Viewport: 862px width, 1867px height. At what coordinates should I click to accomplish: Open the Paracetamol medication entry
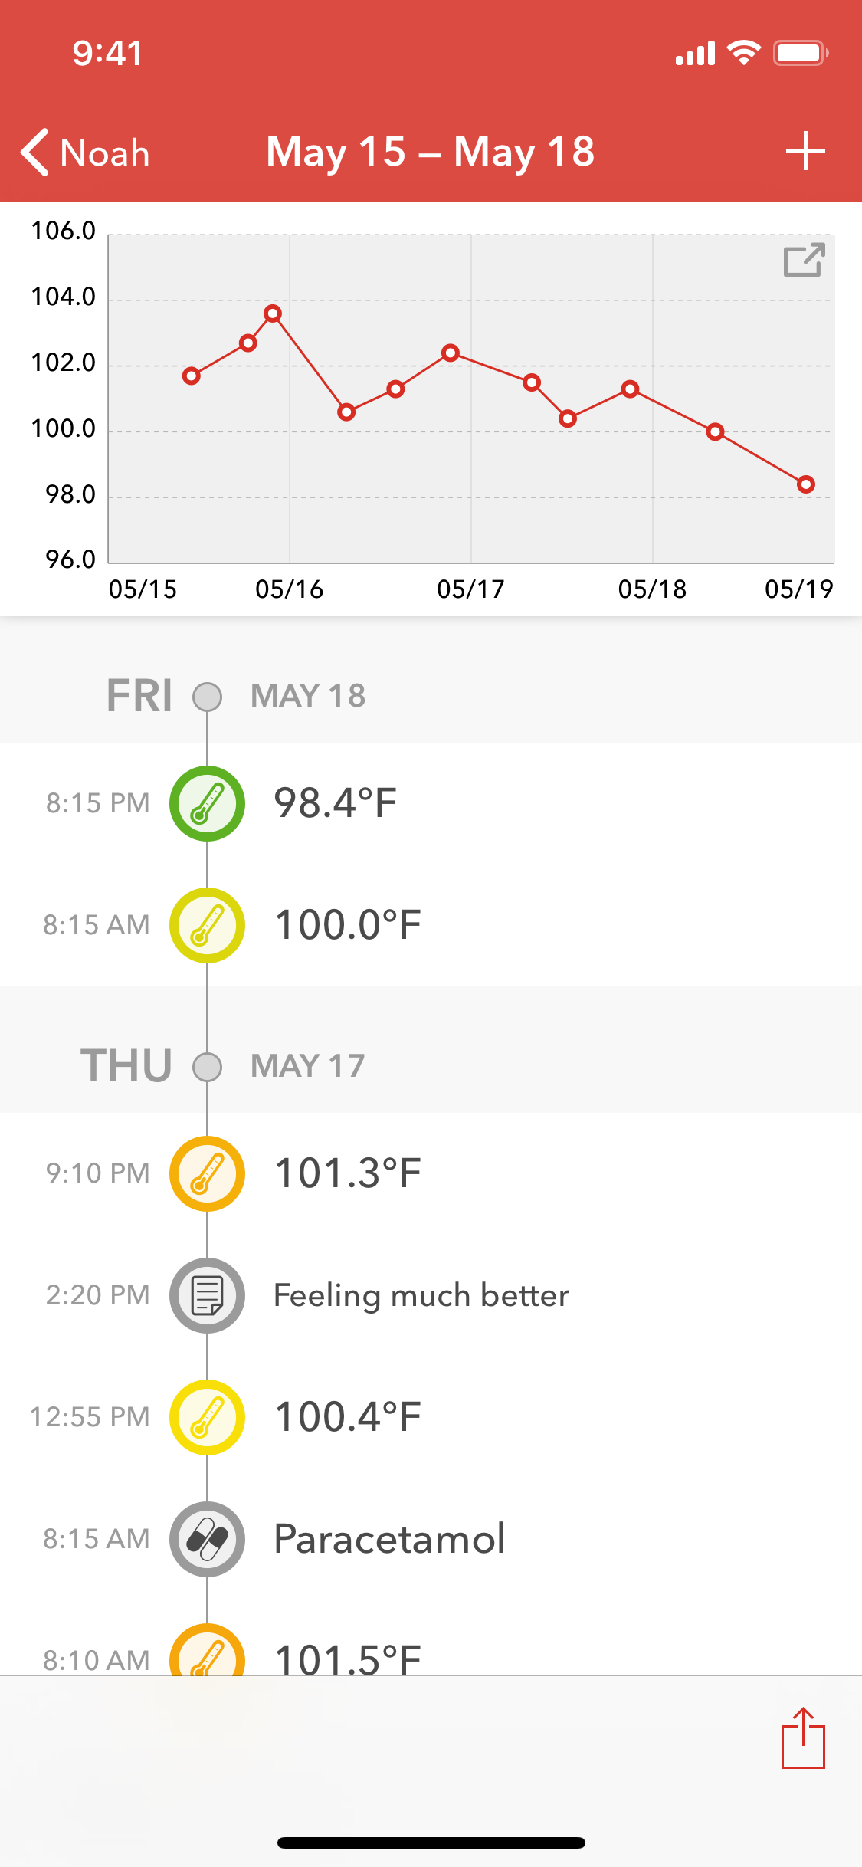(x=431, y=1539)
